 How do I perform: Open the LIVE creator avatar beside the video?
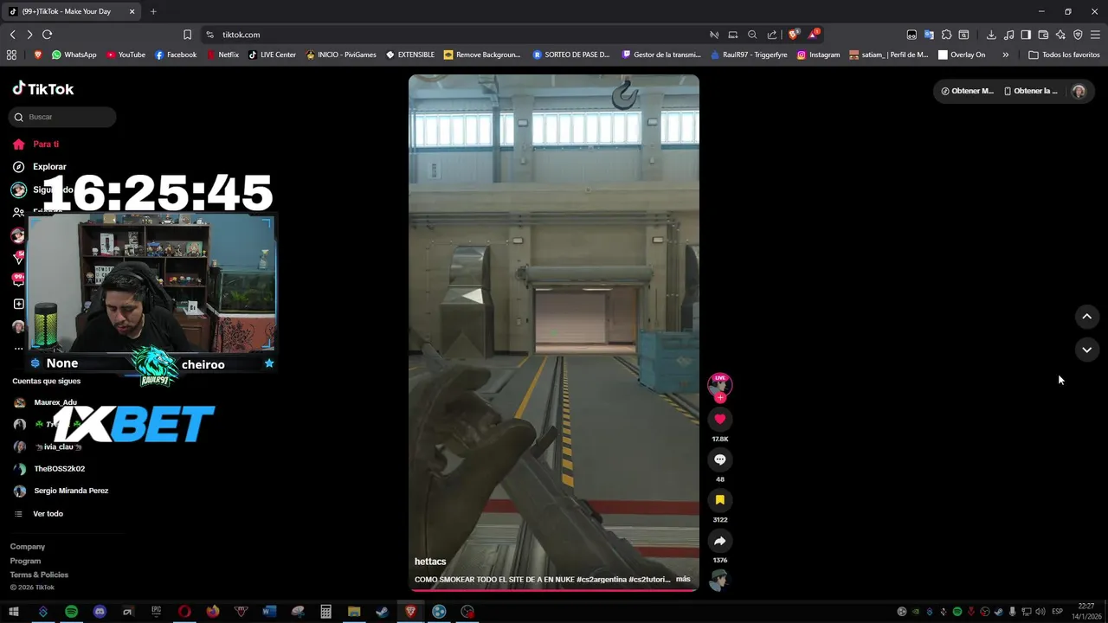(x=719, y=384)
